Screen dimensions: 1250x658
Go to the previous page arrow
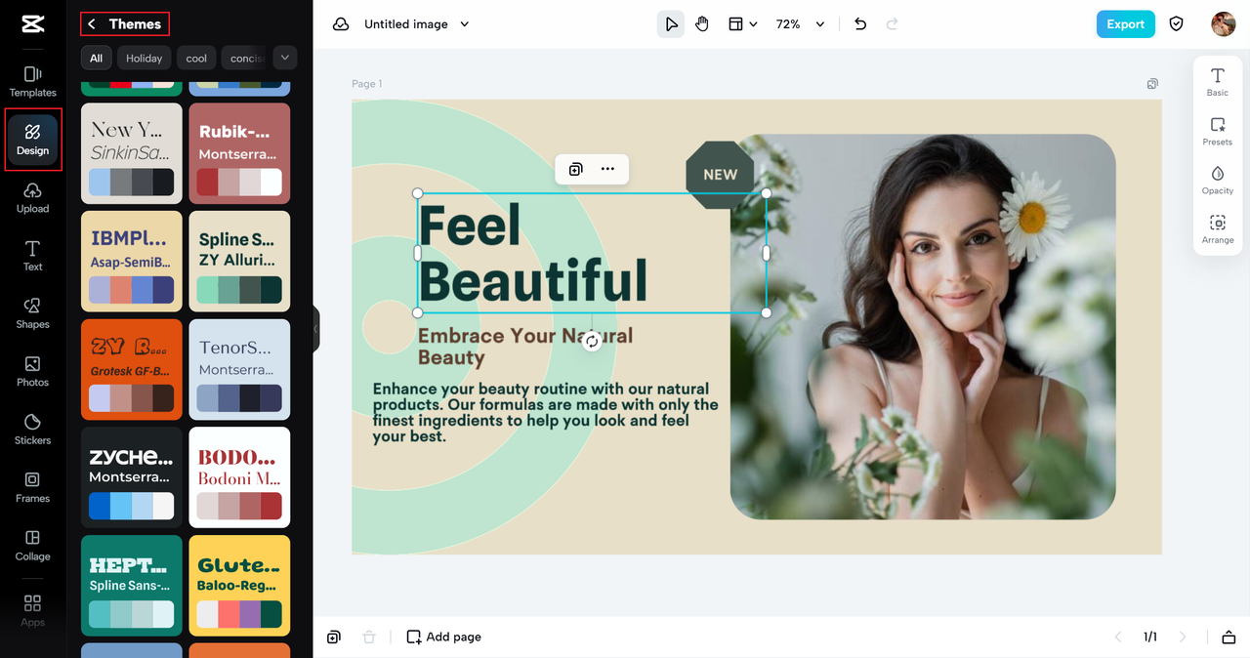tap(1118, 637)
